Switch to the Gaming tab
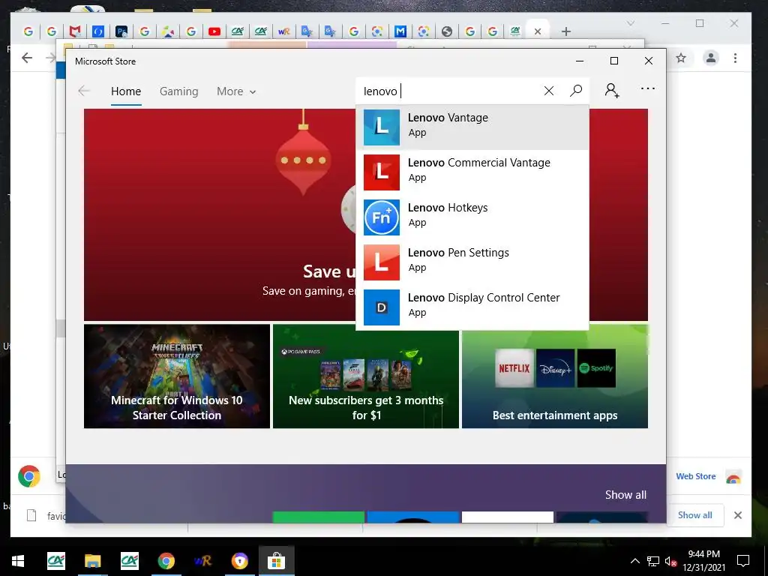This screenshot has height=576, width=768. point(178,91)
